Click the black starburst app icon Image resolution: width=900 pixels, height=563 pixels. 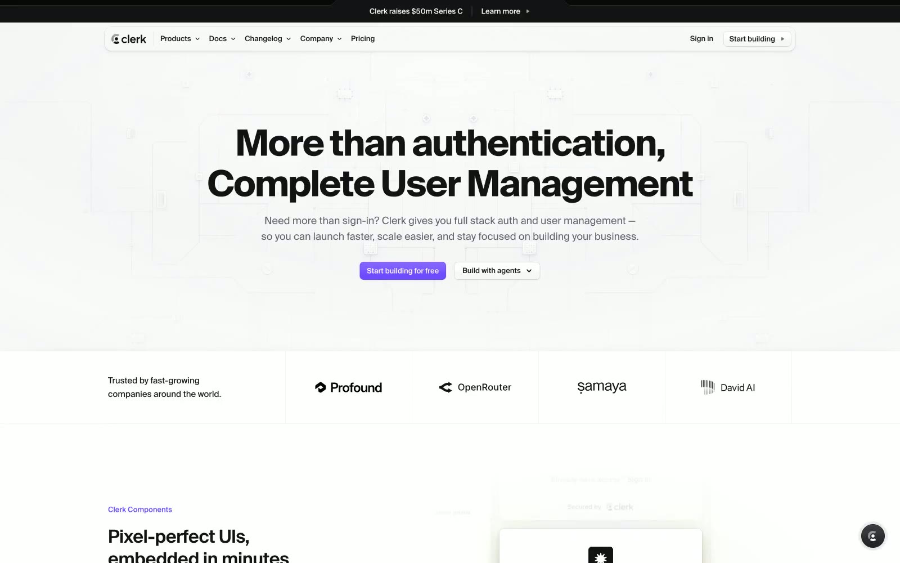pos(600,555)
